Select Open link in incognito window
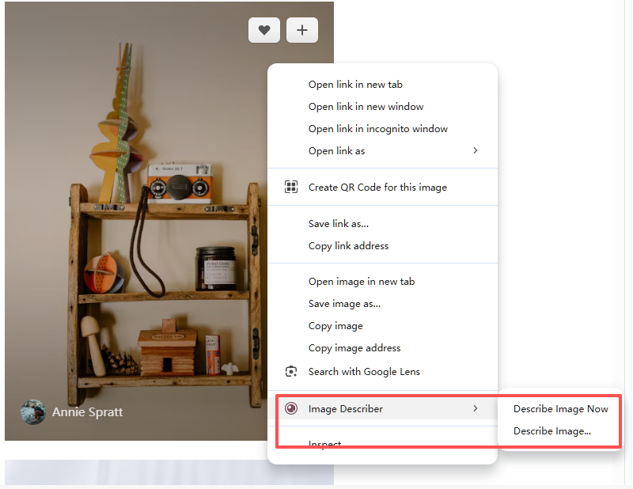633x489 pixels. pos(377,129)
